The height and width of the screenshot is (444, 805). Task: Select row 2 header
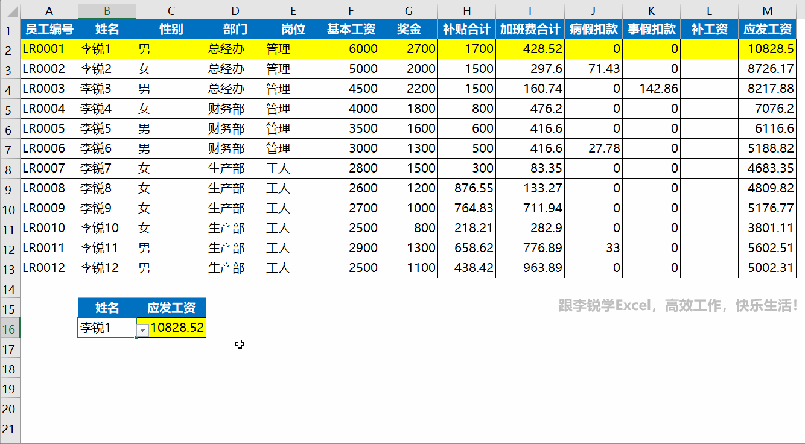10,48
